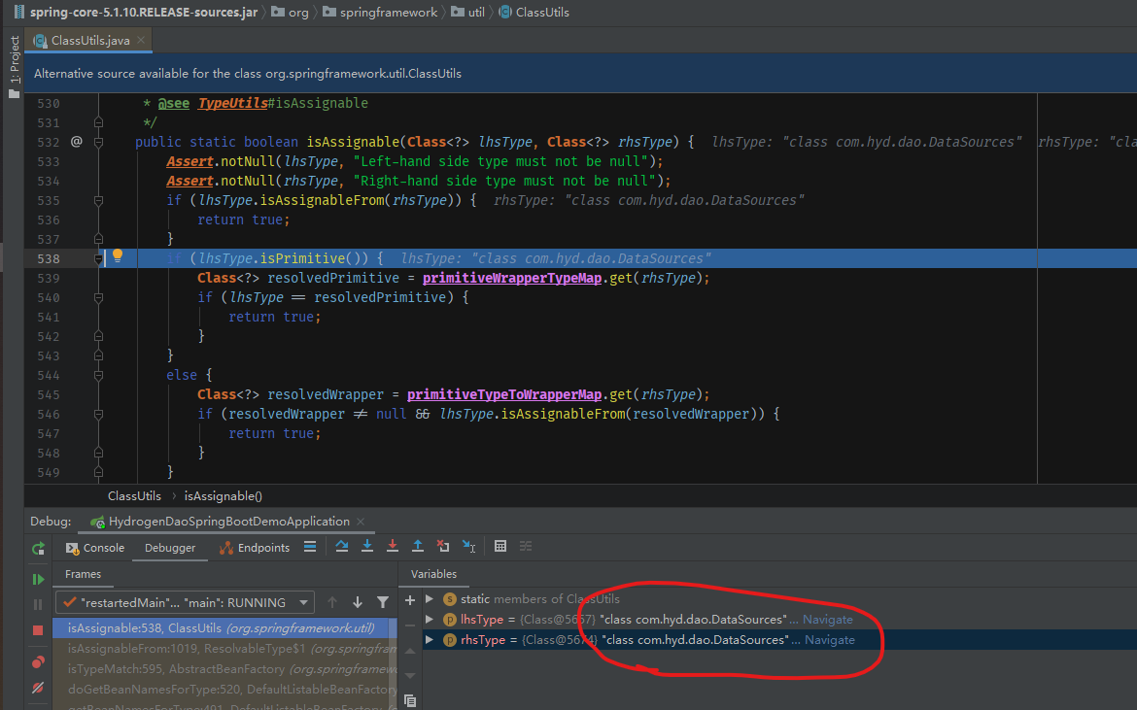Click the TypeUtils link in the Javadoc
The image size is (1137, 710).
[x=233, y=104]
